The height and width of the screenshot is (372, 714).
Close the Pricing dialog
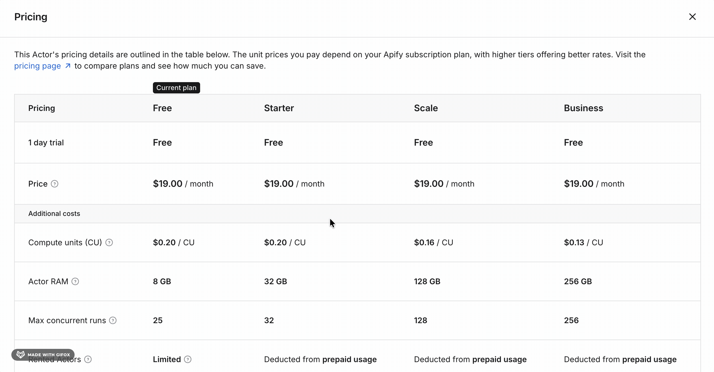[x=692, y=17]
